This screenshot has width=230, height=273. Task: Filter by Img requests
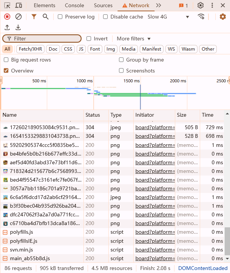[x=111, y=49]
